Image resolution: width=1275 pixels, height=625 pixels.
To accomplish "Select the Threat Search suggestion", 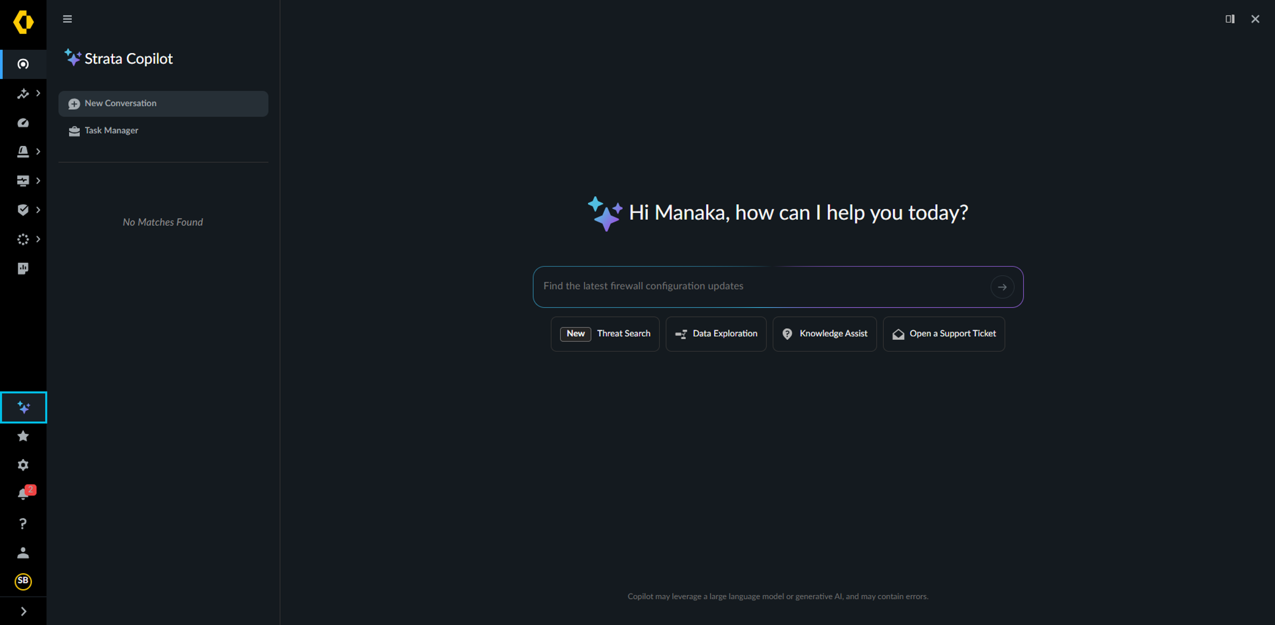I will point(605,334).
